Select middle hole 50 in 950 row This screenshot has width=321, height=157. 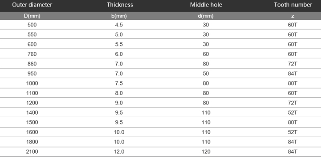coord(206,73)
